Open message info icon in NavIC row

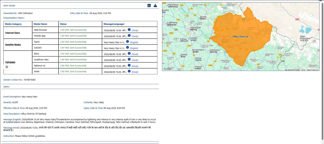tap(128, 42)
